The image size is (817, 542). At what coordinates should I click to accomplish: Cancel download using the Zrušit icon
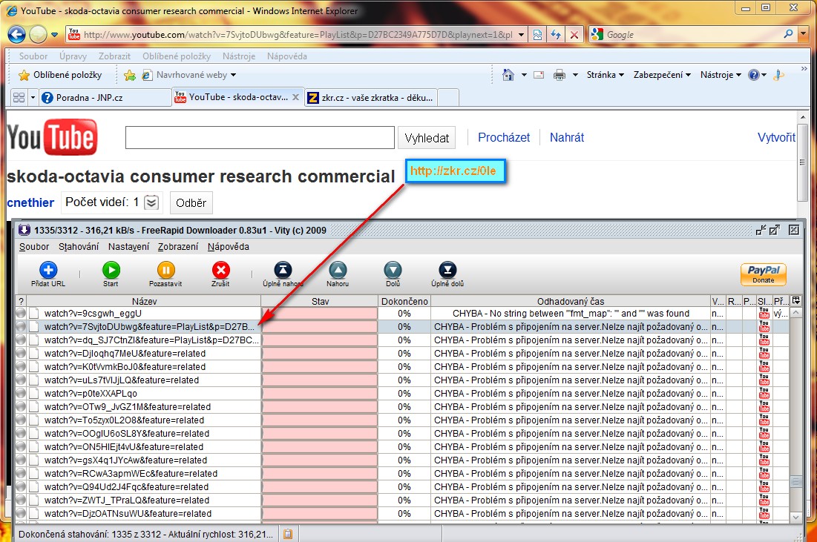click(x=220, y=270)
